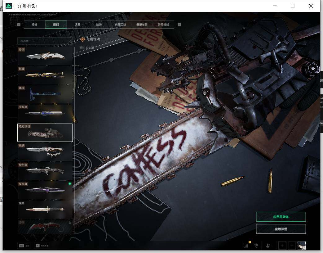Select the 北极星 dagger skin thumbnail
The image size is (323, 253).
45,113
